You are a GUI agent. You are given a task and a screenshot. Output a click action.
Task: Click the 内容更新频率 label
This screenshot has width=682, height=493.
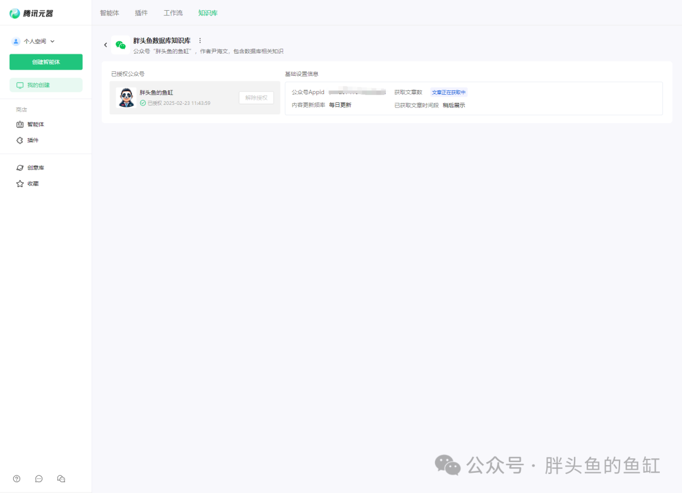[308, 105]
